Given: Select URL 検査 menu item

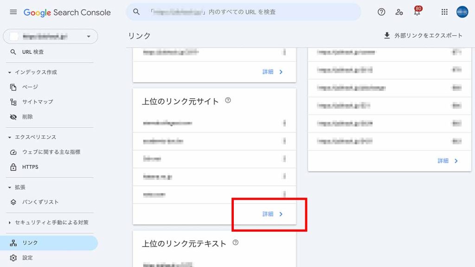Looking at the screenshot, I should click(x=33, y=52).
